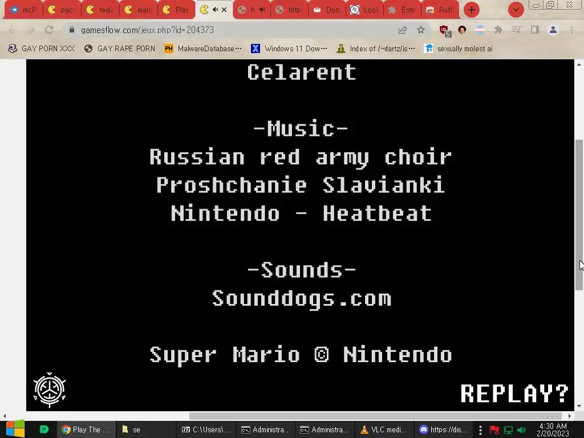584x438 pixels.
Task: Open the Windows Start menu
Action: coord(15,429)
